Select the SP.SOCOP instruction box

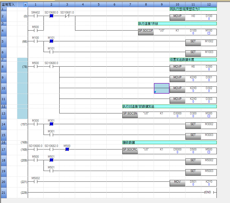(146, 32)
